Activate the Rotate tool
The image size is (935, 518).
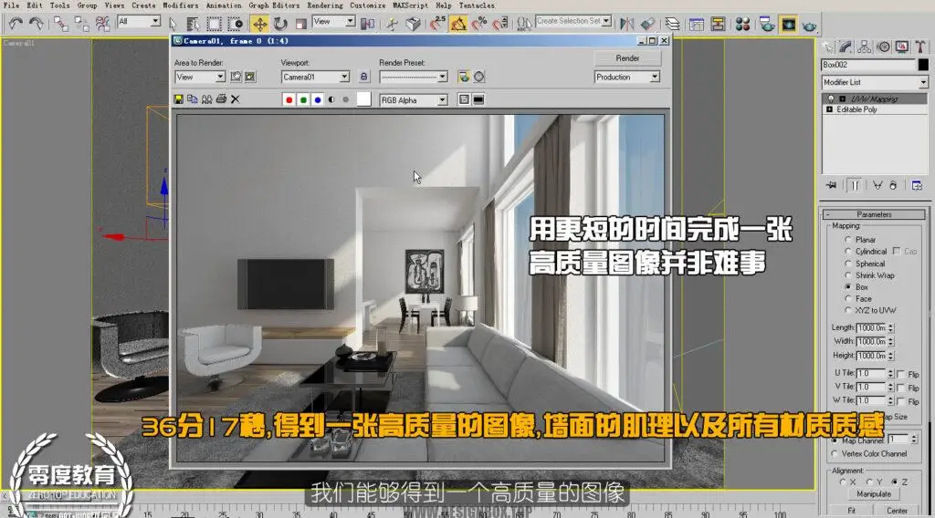[x=280, y=23]
